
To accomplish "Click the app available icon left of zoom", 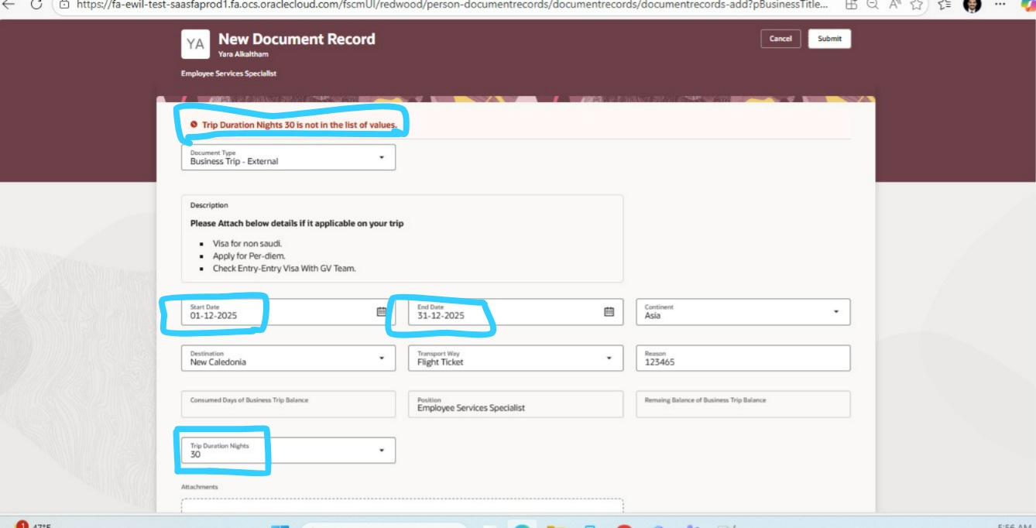I will [x=851, y=5].
